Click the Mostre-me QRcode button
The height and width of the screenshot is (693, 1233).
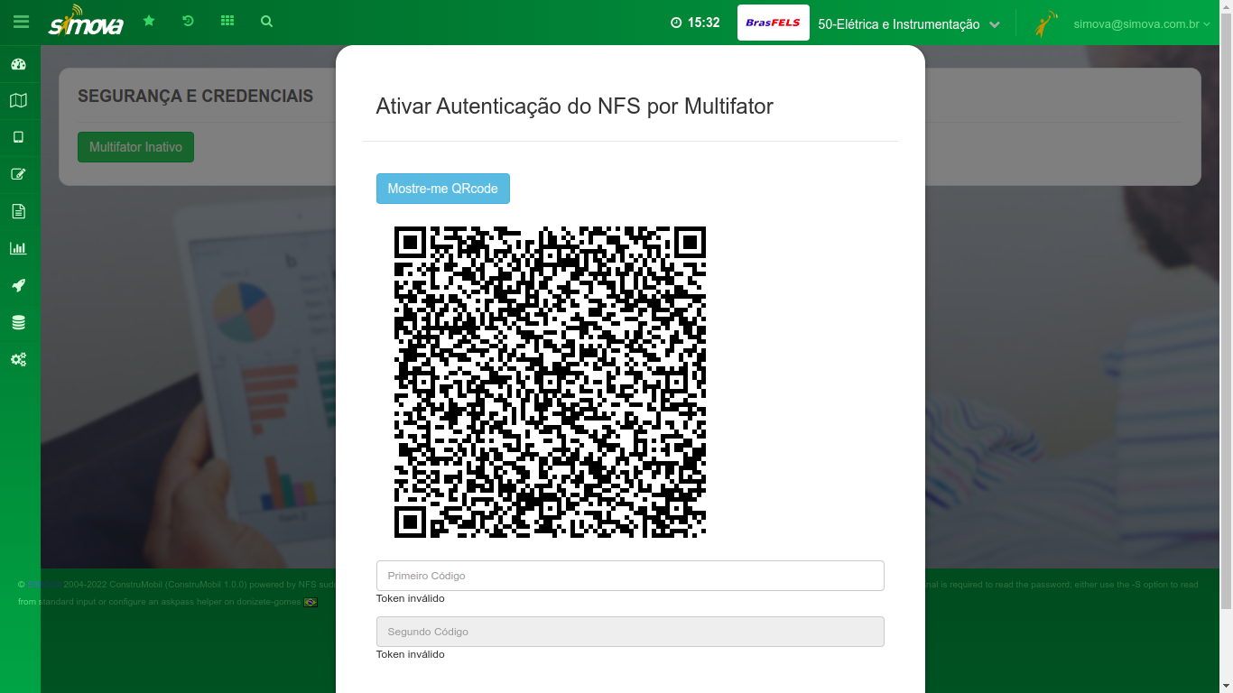pyautogui.click(x=443, y=189)
